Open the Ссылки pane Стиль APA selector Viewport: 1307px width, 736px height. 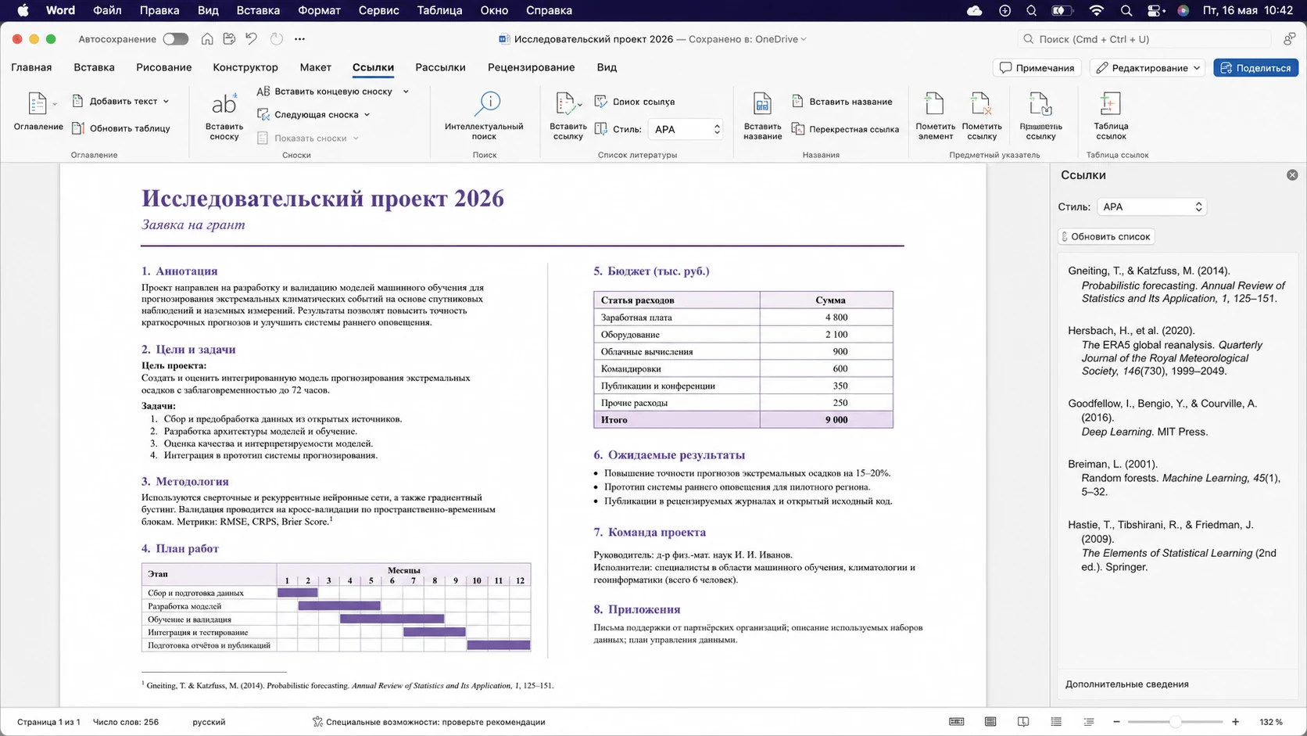1152,207
